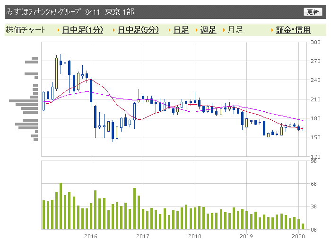Click the 150 price axis label
Screen dimensions: 331x251
315,137
